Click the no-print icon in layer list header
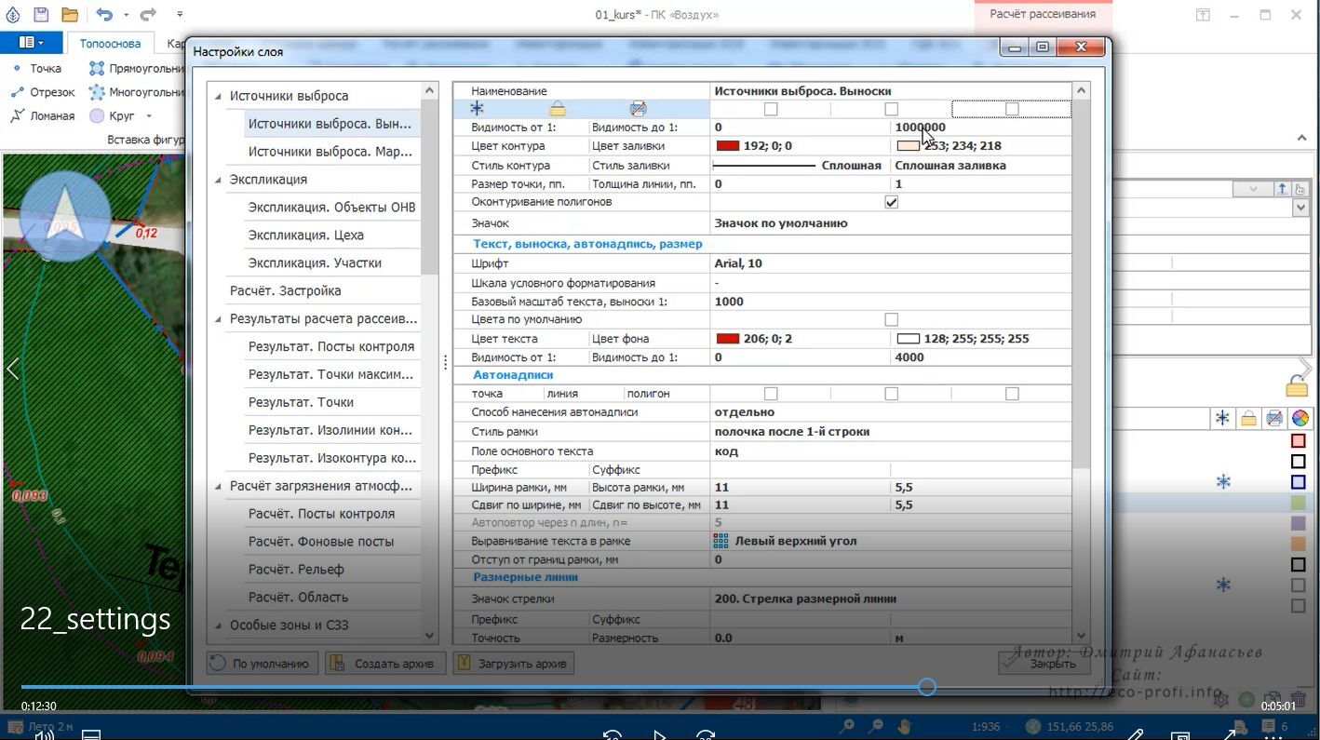 (1274, 418)
